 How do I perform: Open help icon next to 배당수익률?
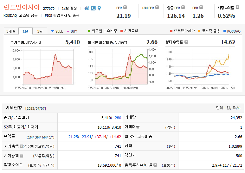click(237, 7)
